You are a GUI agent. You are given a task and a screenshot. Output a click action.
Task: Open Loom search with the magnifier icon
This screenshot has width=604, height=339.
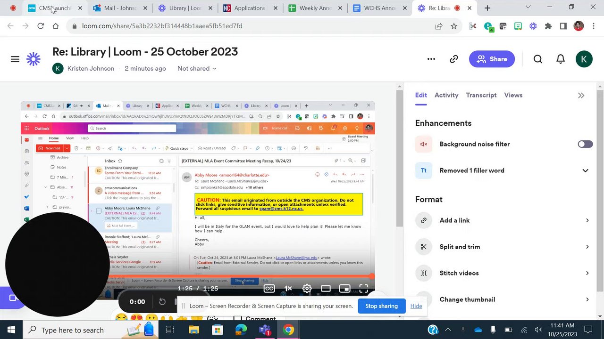pos(538,59)
